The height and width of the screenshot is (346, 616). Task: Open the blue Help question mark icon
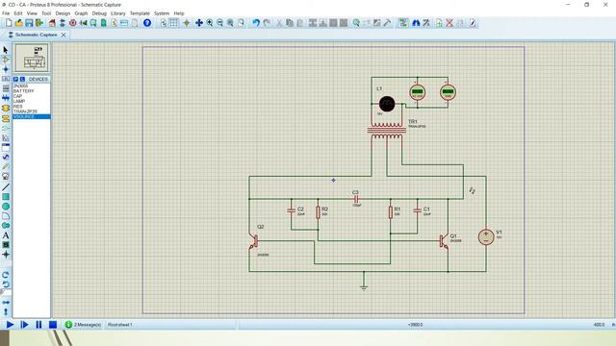[x=147, y=23]
